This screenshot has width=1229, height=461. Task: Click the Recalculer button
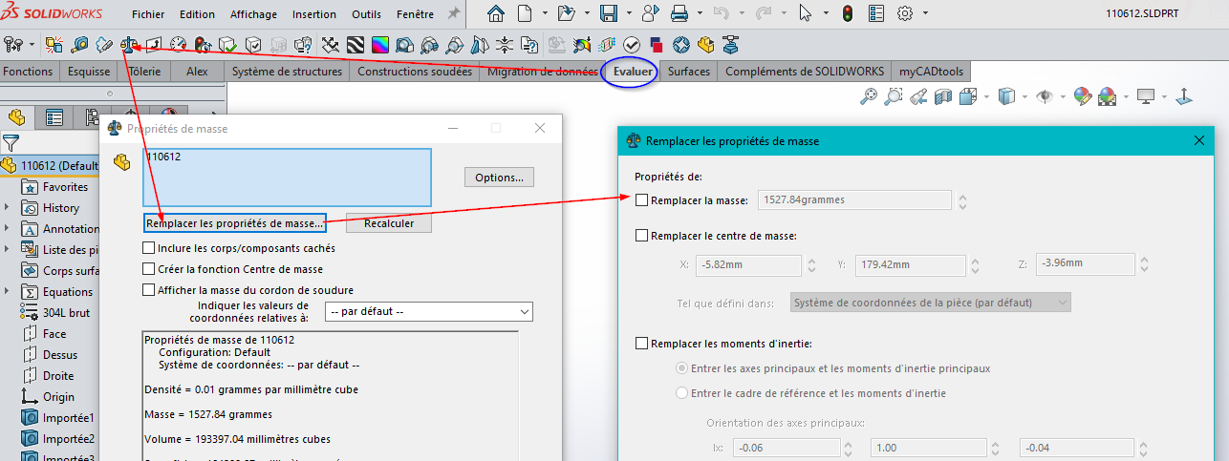(389, 222)
